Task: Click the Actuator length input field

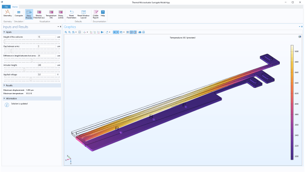Action: click(x=47, y=65)
